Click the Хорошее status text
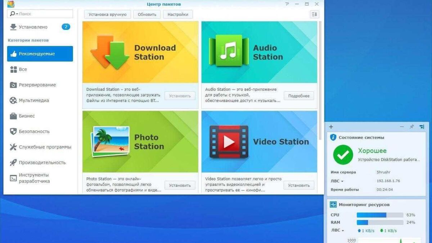This screenshot has width=432, height=243. click(372, 151)
